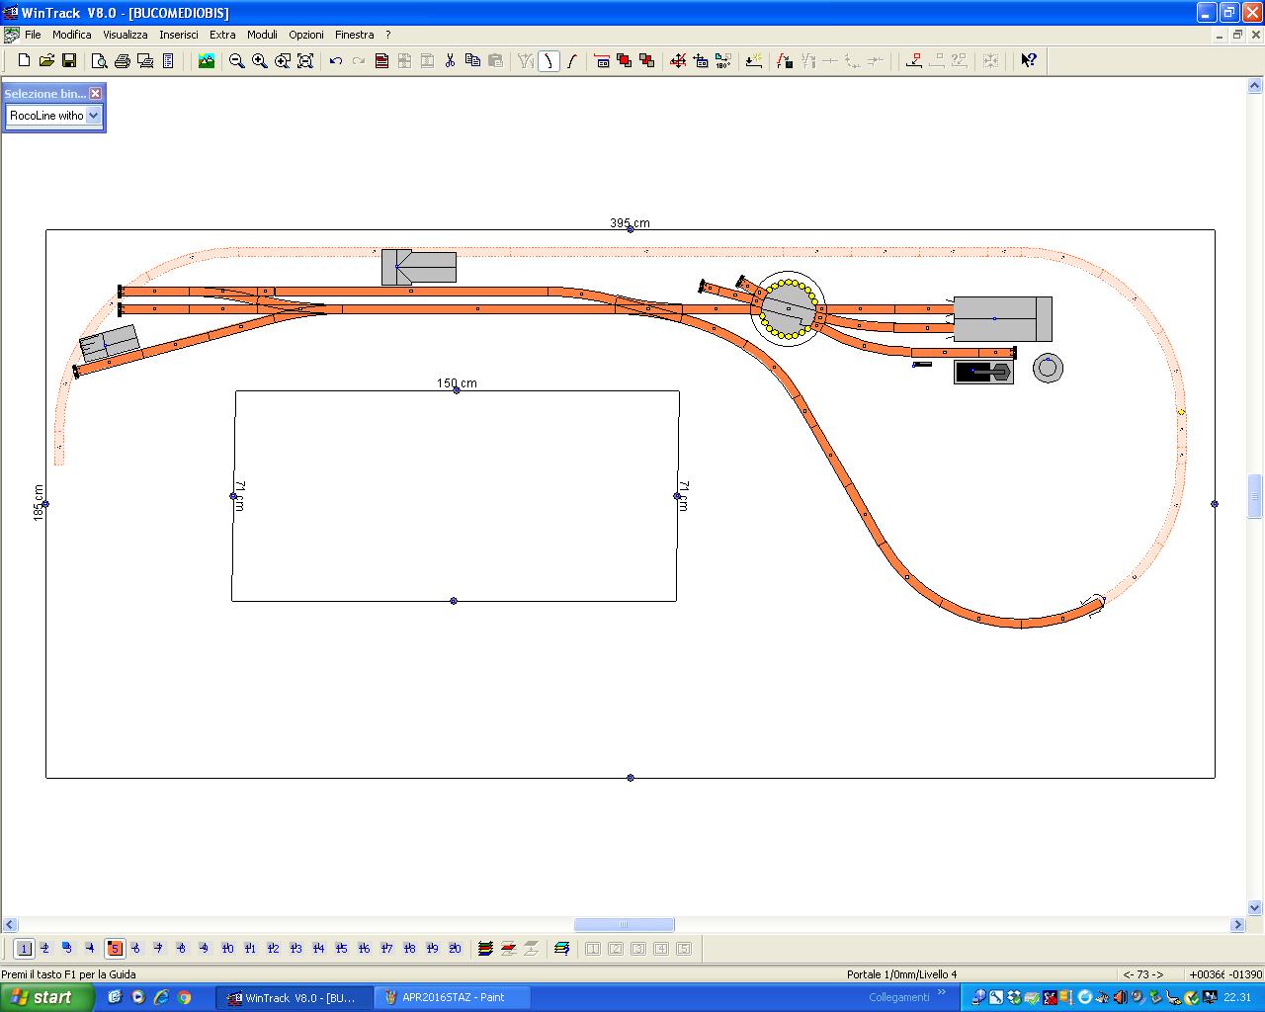Click the red select-all document icon
This screenshot has height=1012, width=1265.
(381, 60)
